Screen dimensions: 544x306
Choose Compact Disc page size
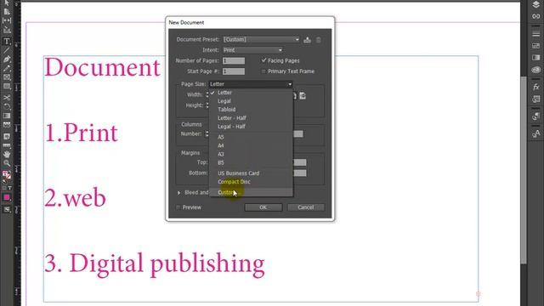coord(251,182)
